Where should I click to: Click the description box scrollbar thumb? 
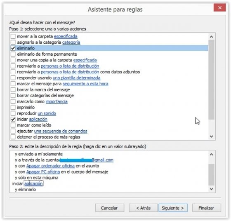[211, 175]
